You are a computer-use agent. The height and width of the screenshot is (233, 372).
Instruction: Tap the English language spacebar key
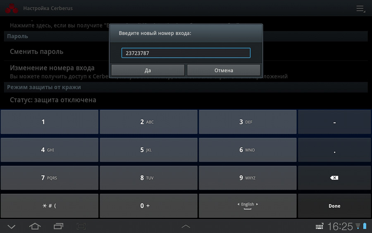click(x=248, y=206)
